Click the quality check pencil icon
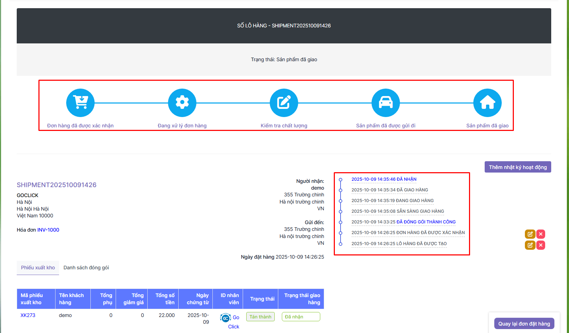 [284, 103]
